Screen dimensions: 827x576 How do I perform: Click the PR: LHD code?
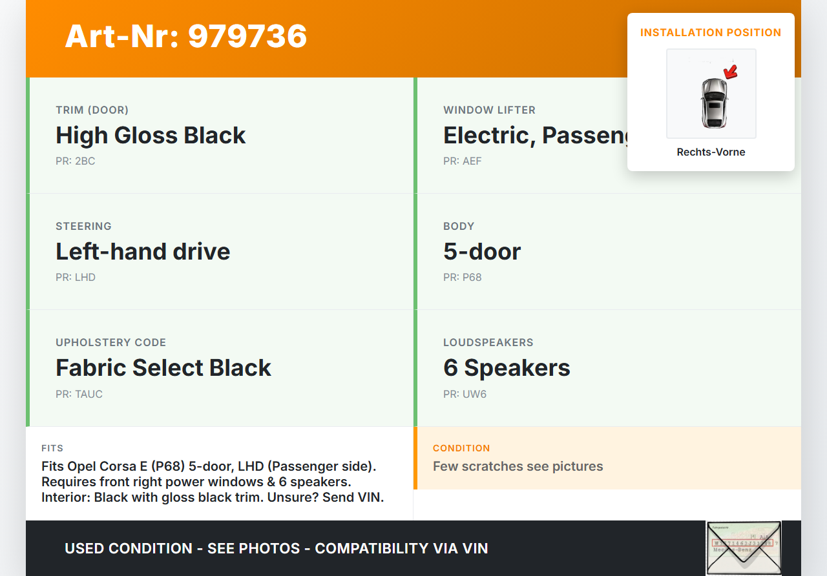pos(76,278)
